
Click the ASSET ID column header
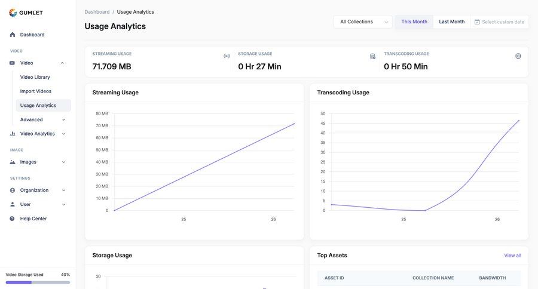pos(334,278)
